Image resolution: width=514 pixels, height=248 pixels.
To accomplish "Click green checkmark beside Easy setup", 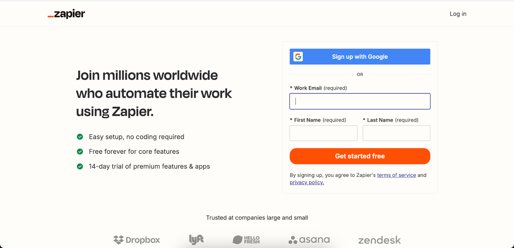I will pyautogui.click(x=80, y=137).
